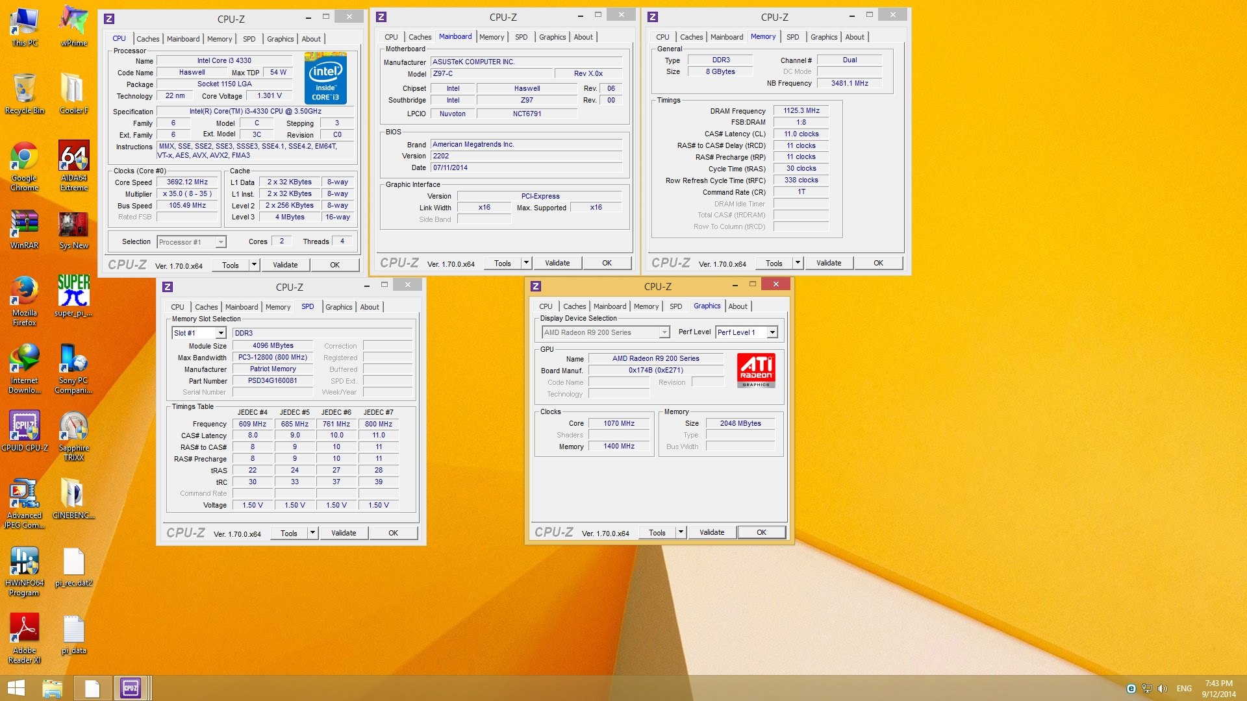Click BIOS version 2202 field
The width and height of the screenshot is (1247, 701).
[526, 156]
